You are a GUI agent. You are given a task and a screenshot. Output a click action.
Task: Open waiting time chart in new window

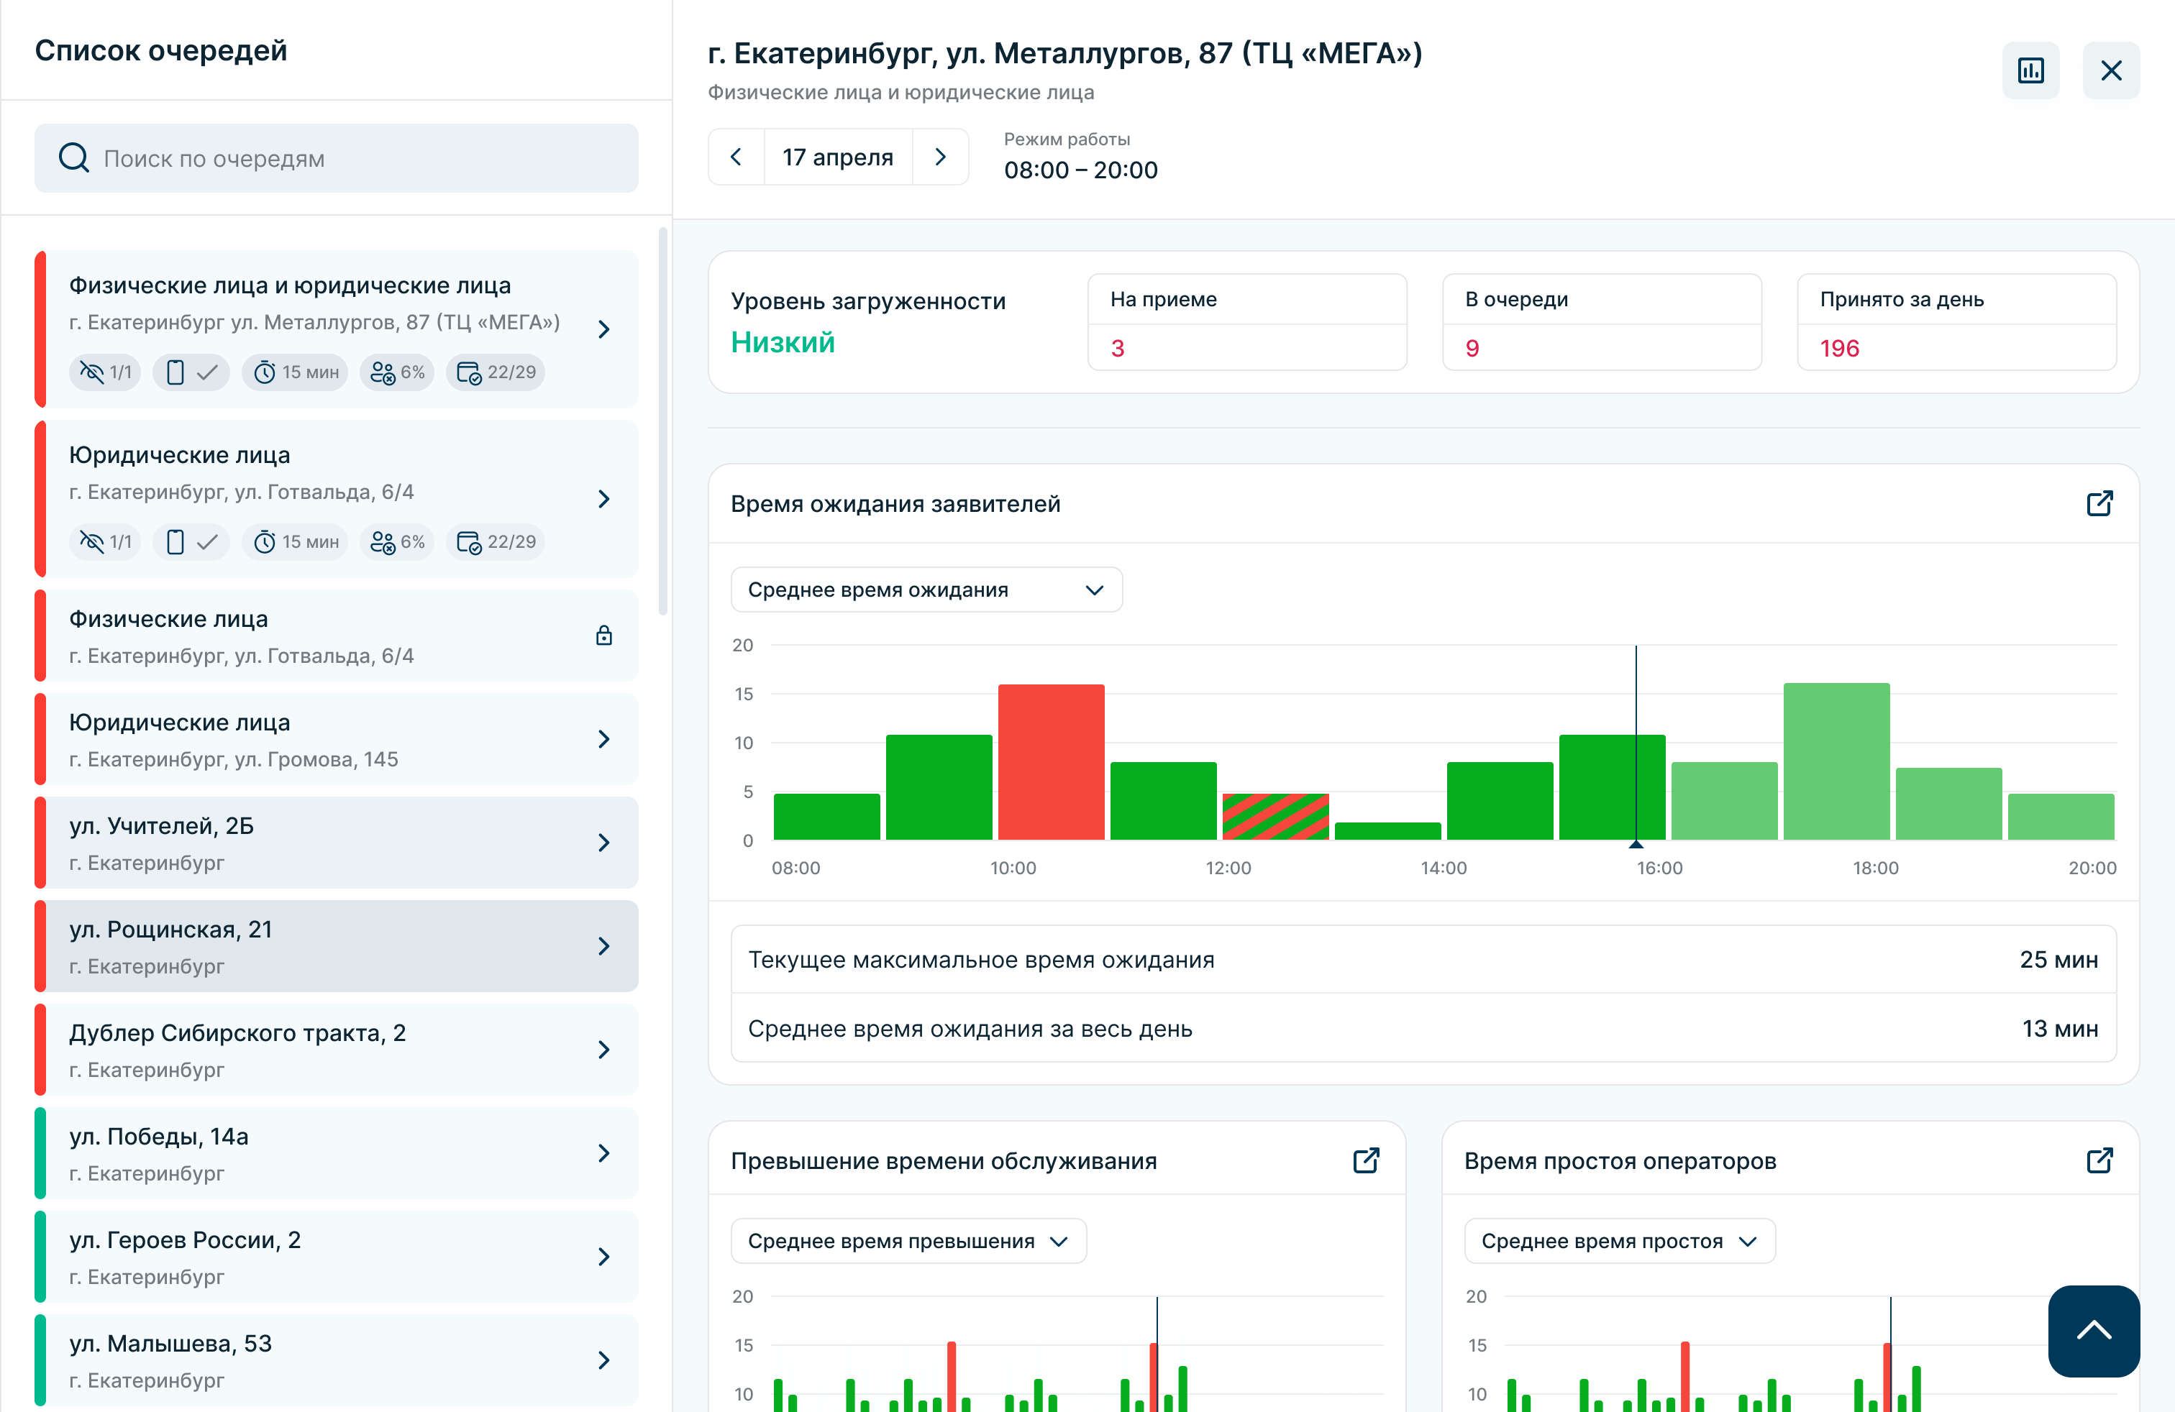2099,503
